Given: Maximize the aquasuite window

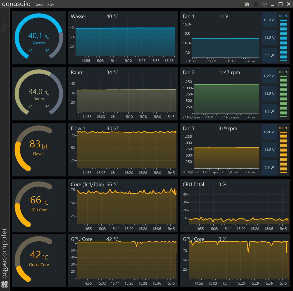Looking at the screenshot, I should 281,4.
